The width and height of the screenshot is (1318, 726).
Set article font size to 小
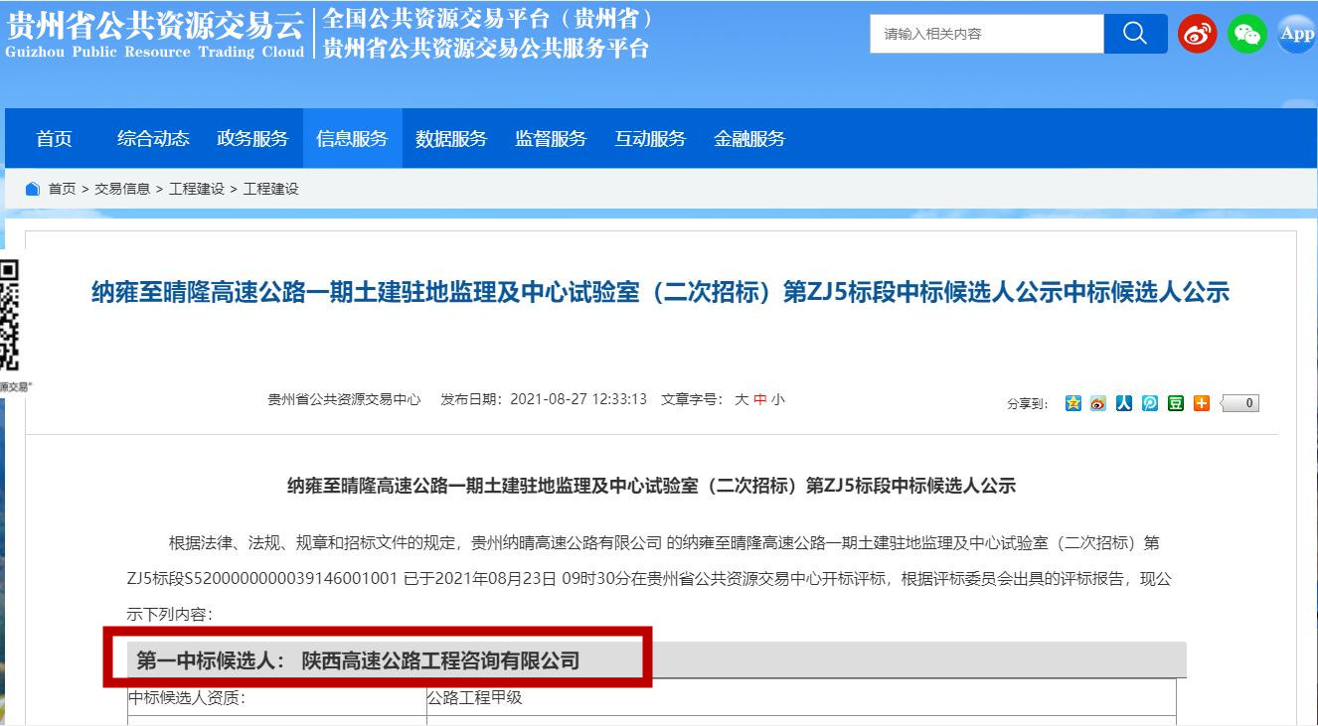tap(777, 399)
